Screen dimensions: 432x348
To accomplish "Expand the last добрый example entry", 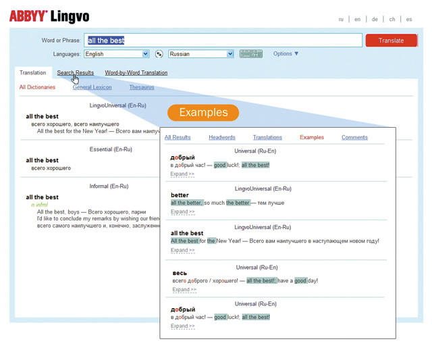I will pos(183,326).
